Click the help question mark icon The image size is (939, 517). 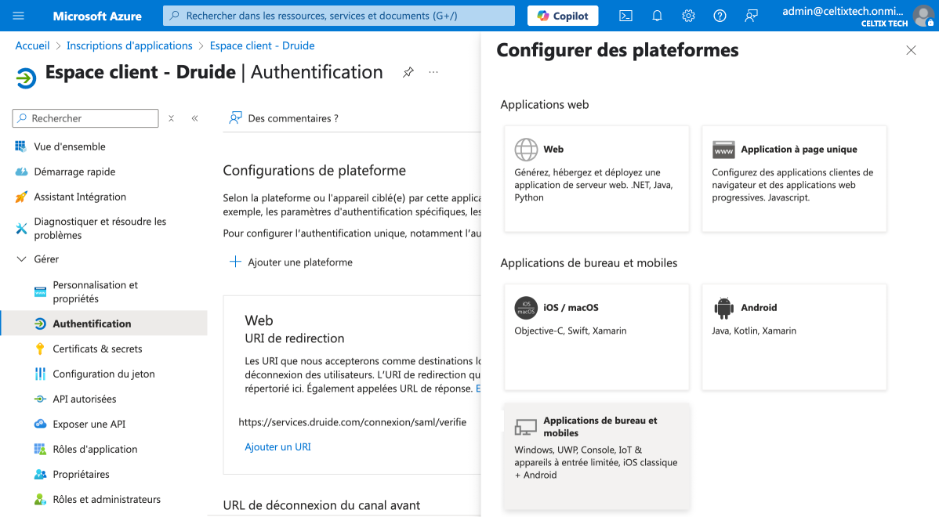pyautogui.click(x=720, y=16)
